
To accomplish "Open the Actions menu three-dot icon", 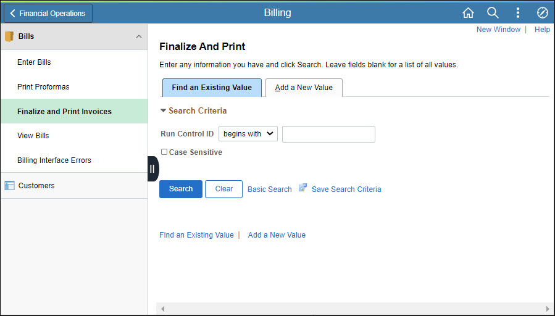I will [517, 13].
